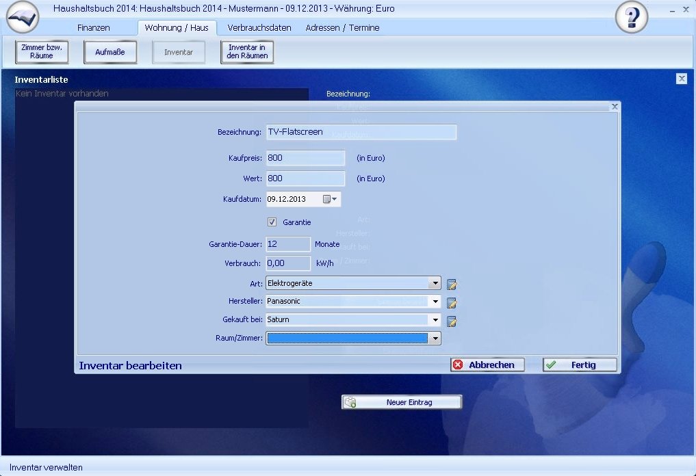The height and width of the screenshot is (476, 696).
Task: Toggle the Garantie checkbox
Action: point(272,222)
